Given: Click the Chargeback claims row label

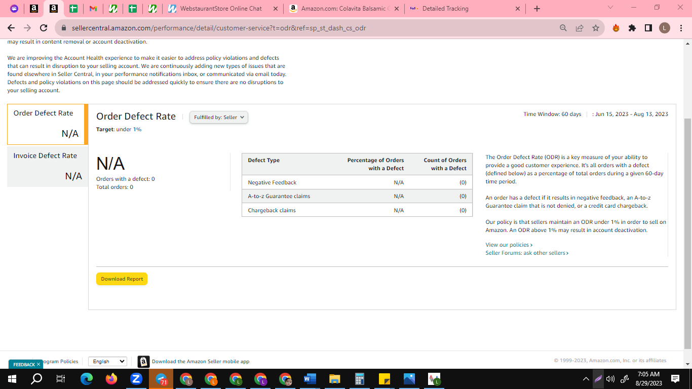Looking at the screenshot, I should [272, 210].
